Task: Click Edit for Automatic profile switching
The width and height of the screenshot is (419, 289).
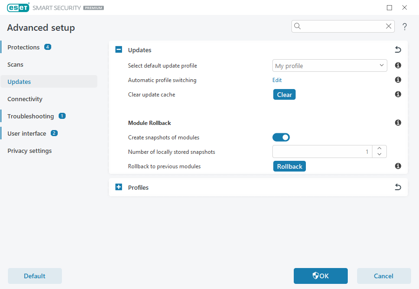Action: pyautogui.click(x=277, y=80)
